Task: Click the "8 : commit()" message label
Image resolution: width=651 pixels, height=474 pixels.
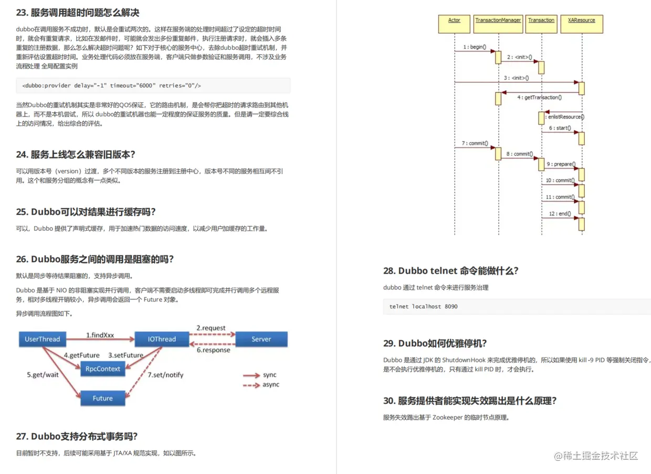Action: point(520,154)
